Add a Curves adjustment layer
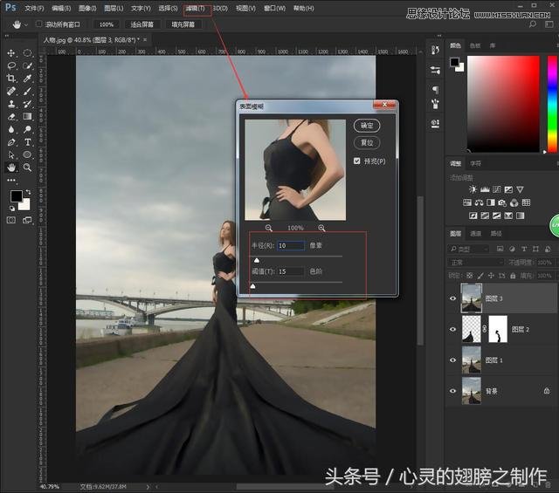 pos(497,189)
